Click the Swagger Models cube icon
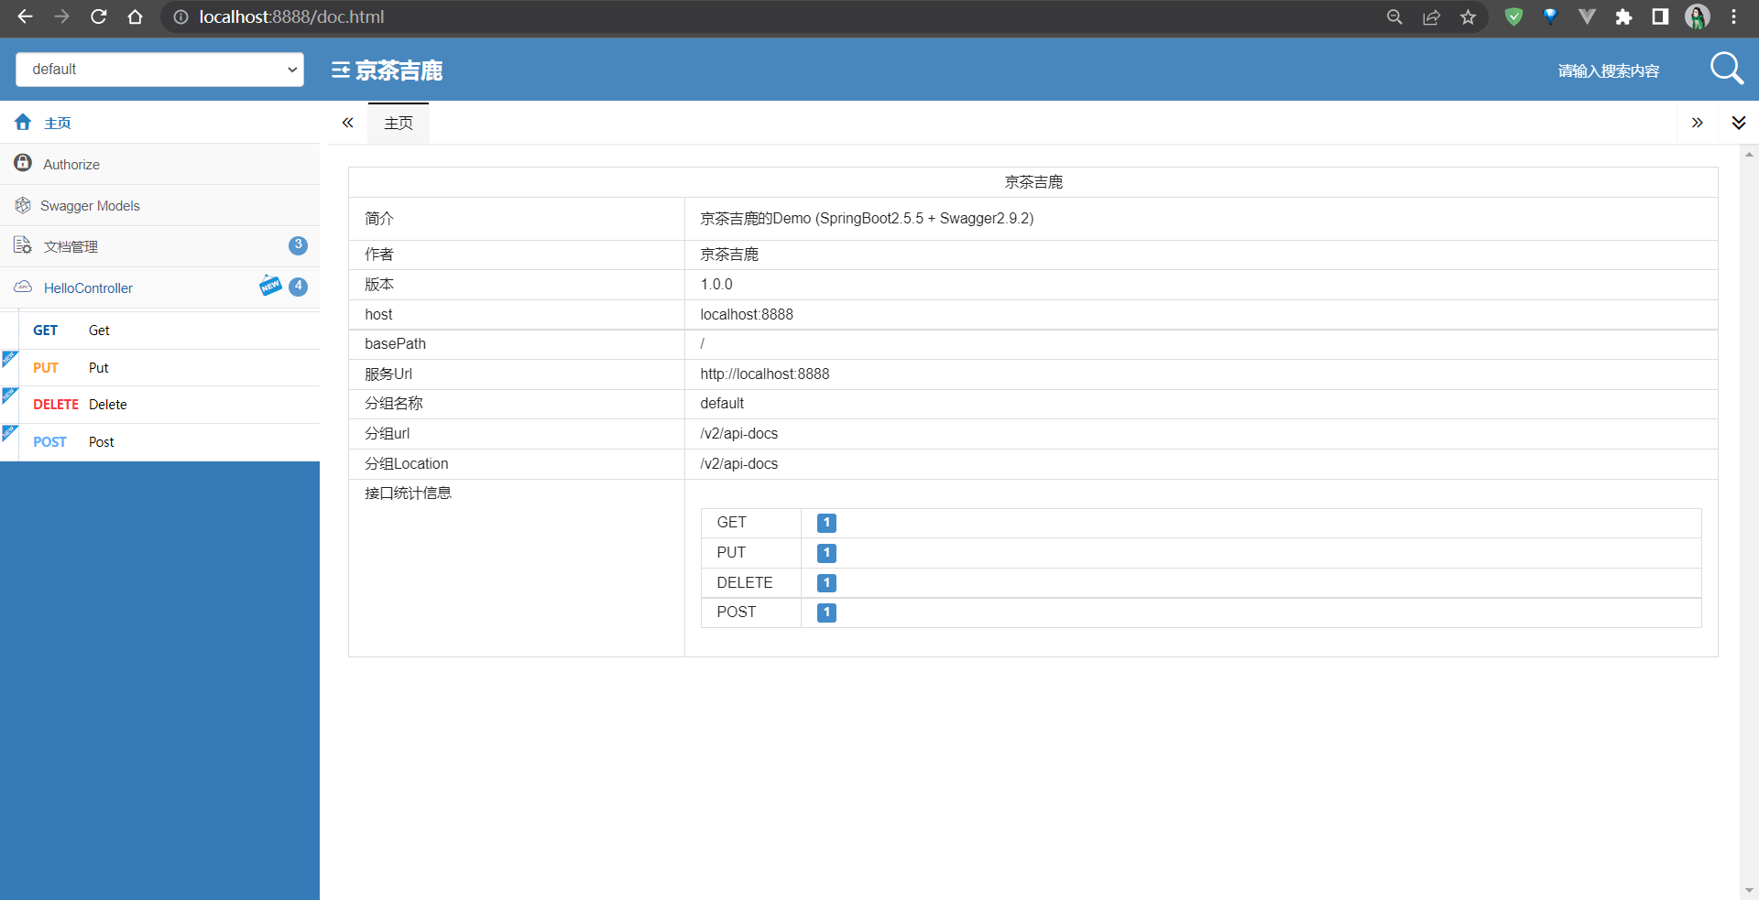This screenshot has height=900, width=1759. 23,205
